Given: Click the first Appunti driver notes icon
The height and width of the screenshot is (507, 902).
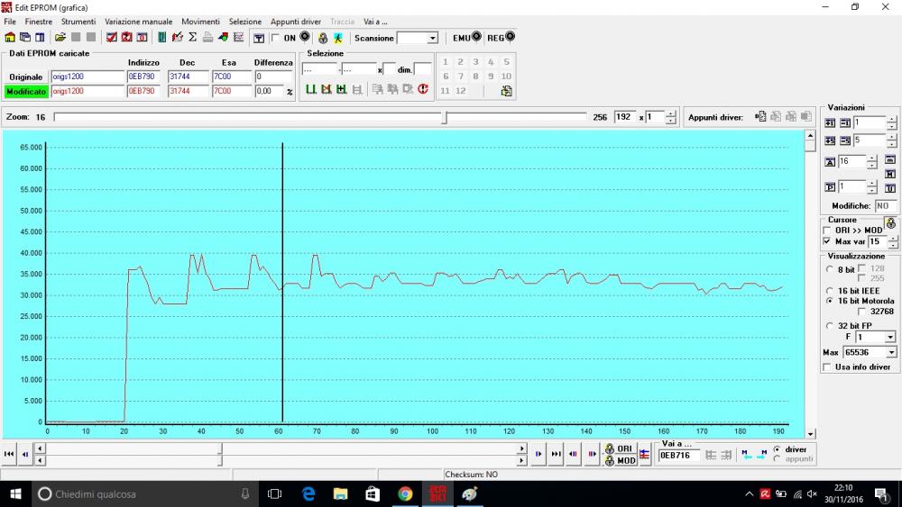Looking at the screenshot, I should pyautogui.click(x=760, y=116).
